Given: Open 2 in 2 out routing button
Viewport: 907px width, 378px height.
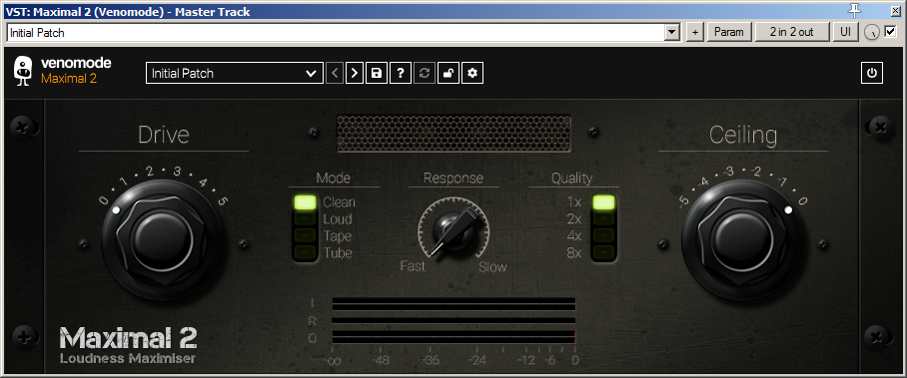Looking at the screenshot, I should (x=792, y=32).
